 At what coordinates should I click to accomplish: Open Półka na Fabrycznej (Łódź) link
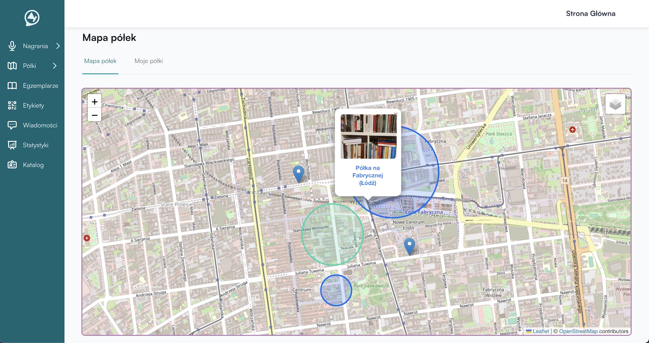click(x=367, y=175)
